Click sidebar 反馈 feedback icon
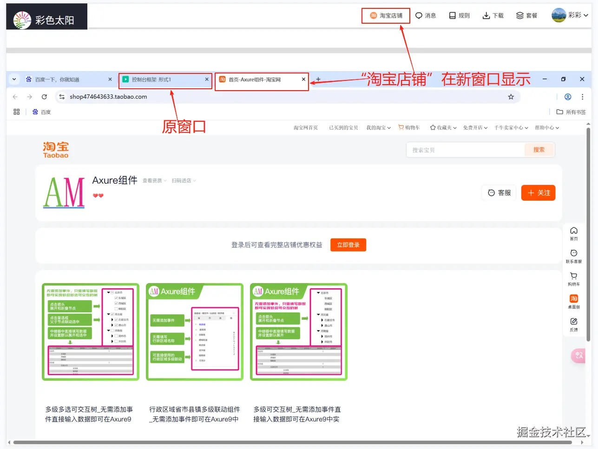The height and width of the screenshot is (449, 598). 574,324
